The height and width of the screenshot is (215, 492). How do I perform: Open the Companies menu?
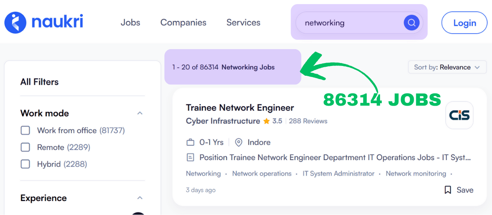click(x=183, y=23)
